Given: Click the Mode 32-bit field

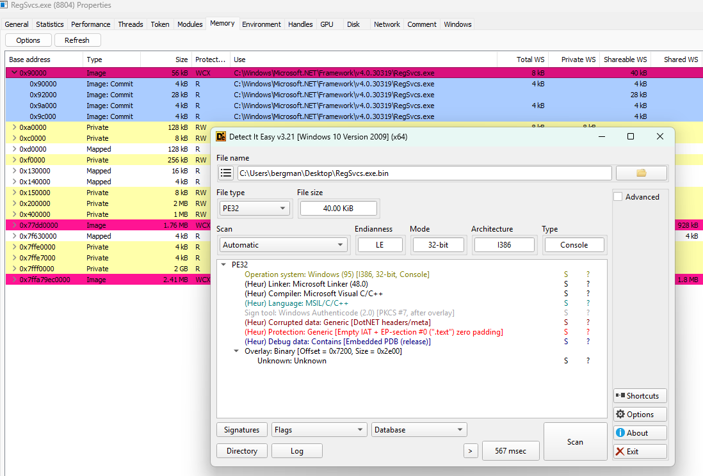Looking at the screenshot, I should (438, 245).
